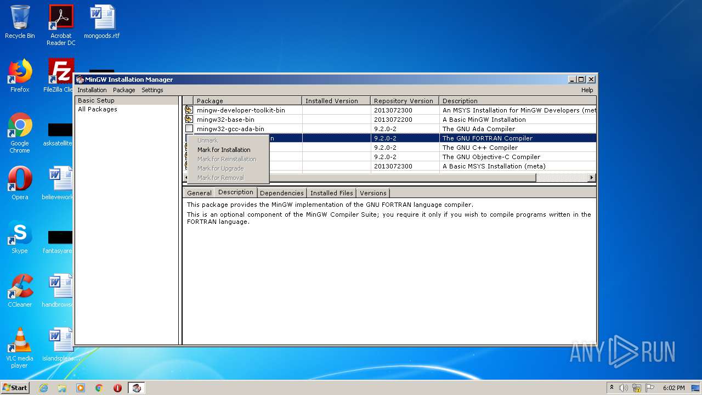702x395 pixels.
Task: Open the Package menu
Action: [x=124, y=90]
